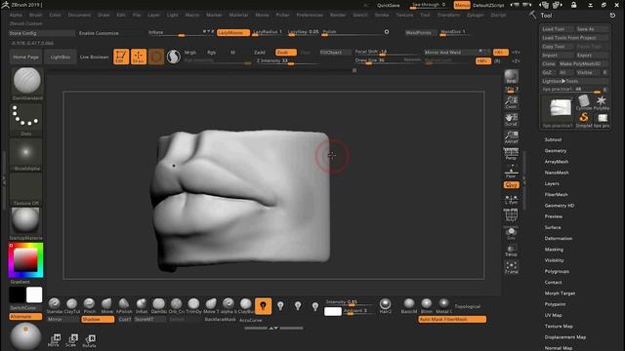
Task: Expand the Morph Target section
Action: pos(560,293)
